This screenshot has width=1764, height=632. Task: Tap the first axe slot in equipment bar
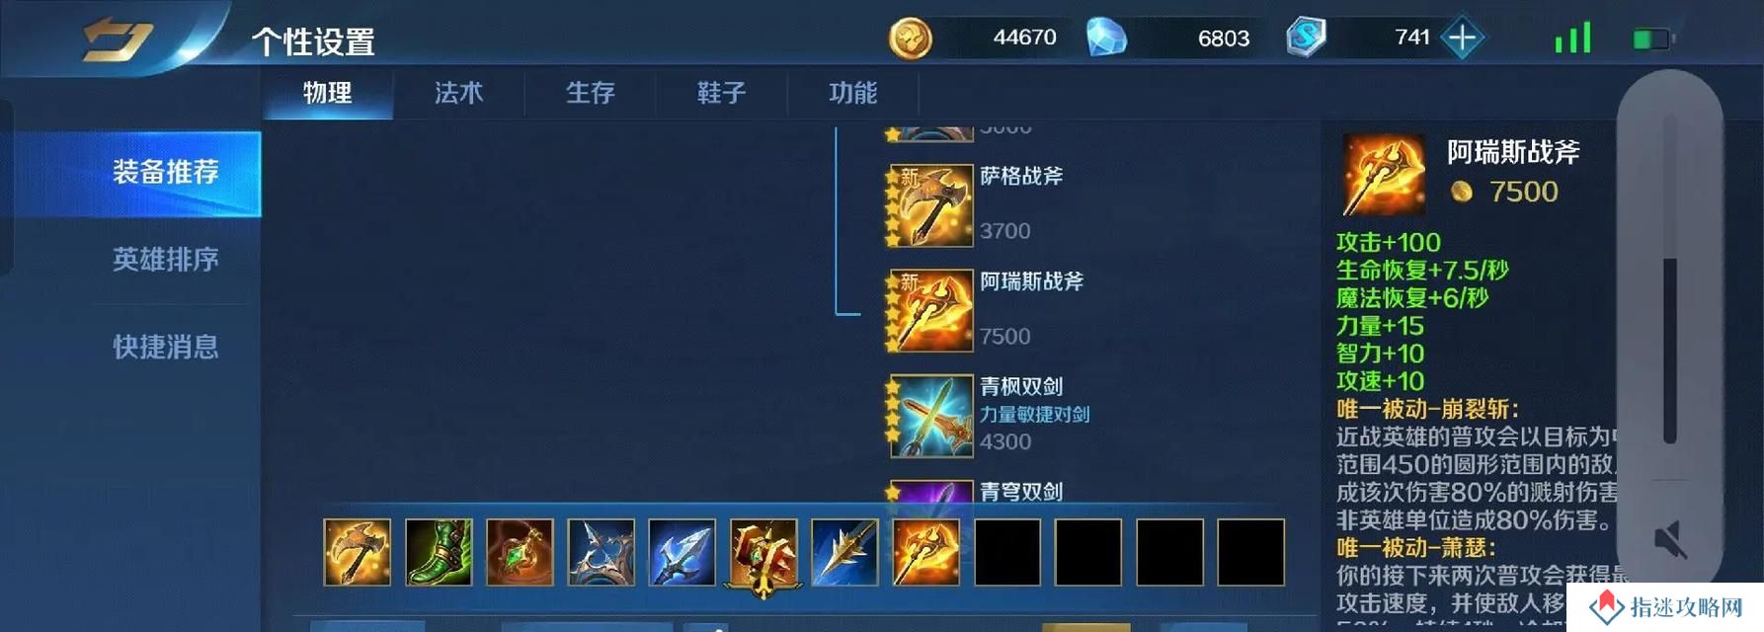pos(357,552)
